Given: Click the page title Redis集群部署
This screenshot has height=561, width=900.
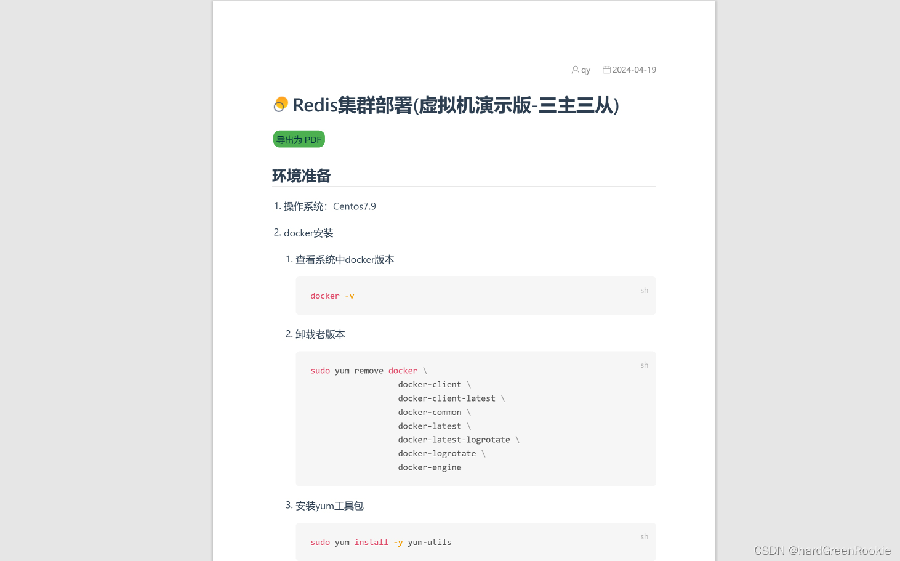Looking at the screenshot, I should point(456,105).
